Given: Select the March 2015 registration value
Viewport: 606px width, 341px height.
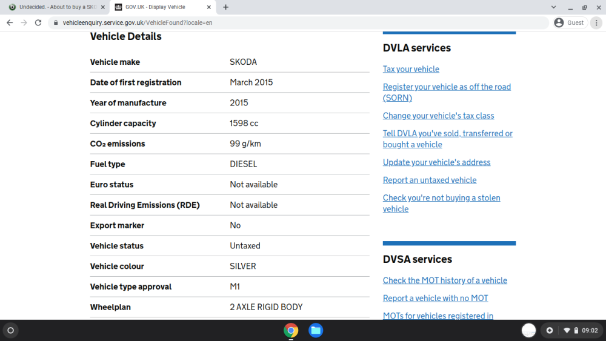Looking at the screenshot, I should click(x=251, y=82).
